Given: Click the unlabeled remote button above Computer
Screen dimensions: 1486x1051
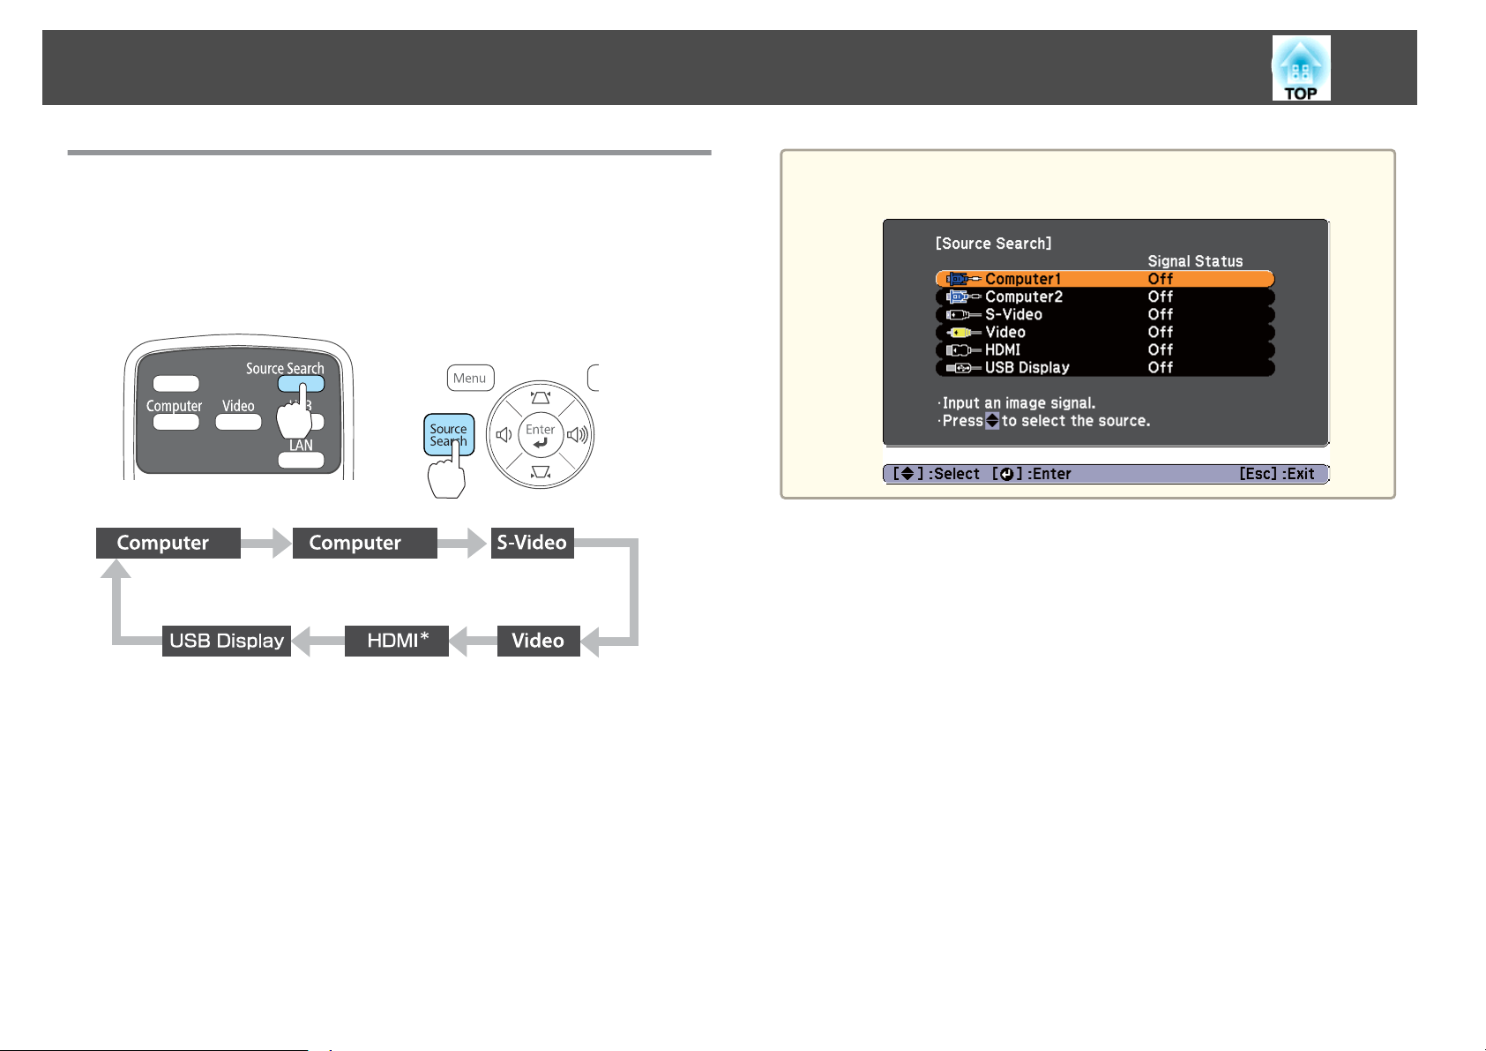Looking at the screenshot, I should pos(175,384).
